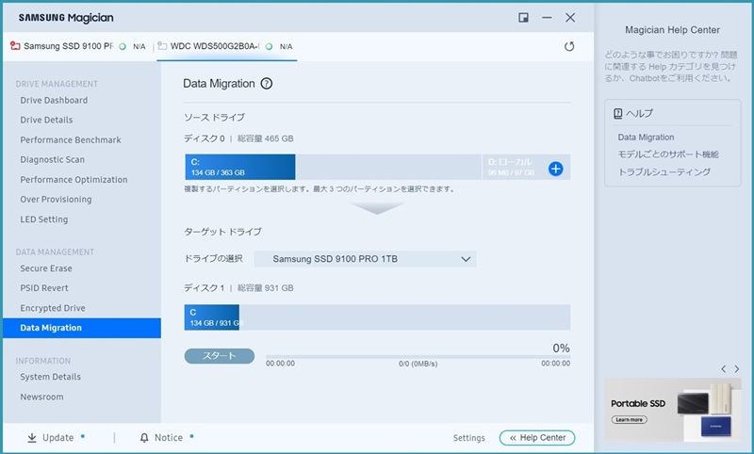
Task: Open System Details
Action: point(51,377)
